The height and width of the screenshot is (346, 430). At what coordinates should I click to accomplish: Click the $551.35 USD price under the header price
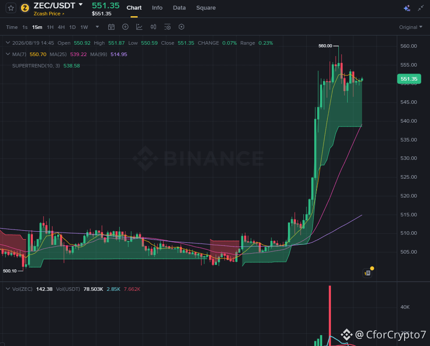tap(101, 14)
